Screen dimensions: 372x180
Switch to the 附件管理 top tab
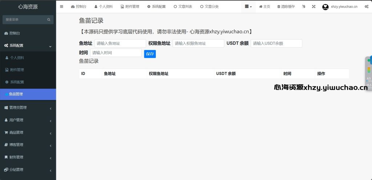[x=130, y=7]
